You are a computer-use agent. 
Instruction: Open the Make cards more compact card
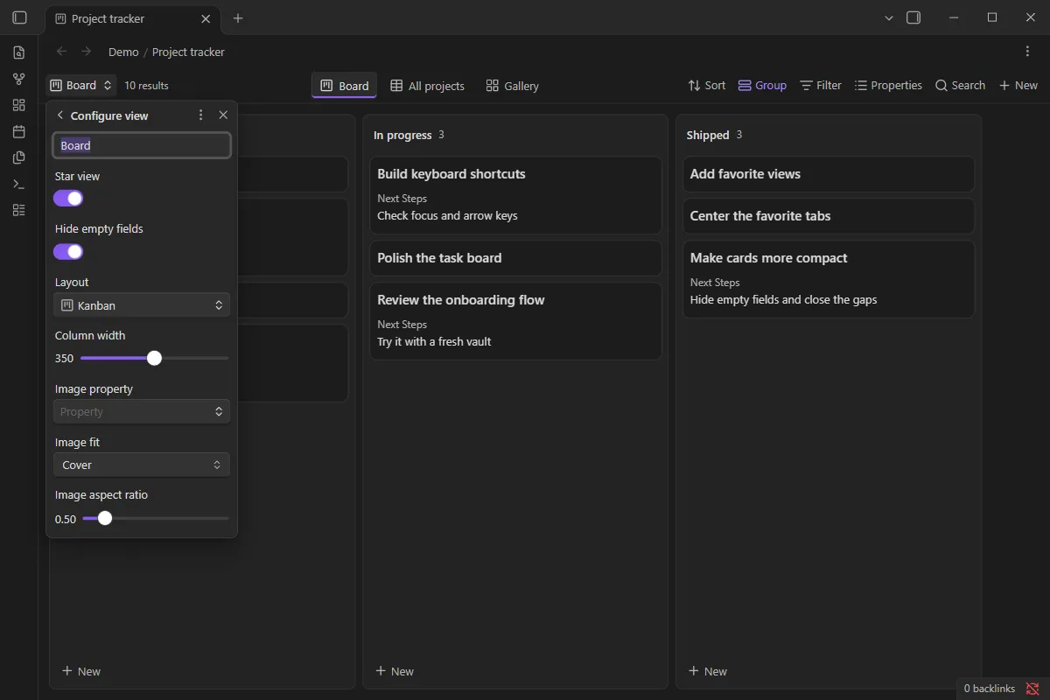[829, 278]
